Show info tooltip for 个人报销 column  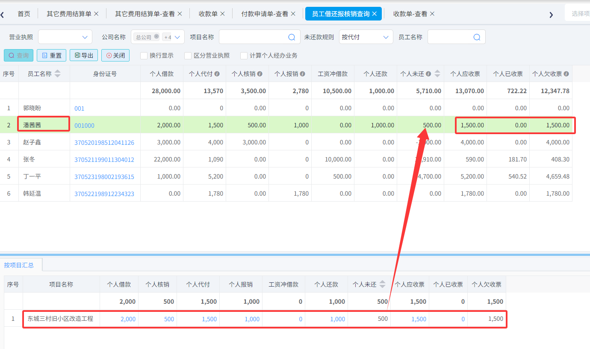pos(303,74)
